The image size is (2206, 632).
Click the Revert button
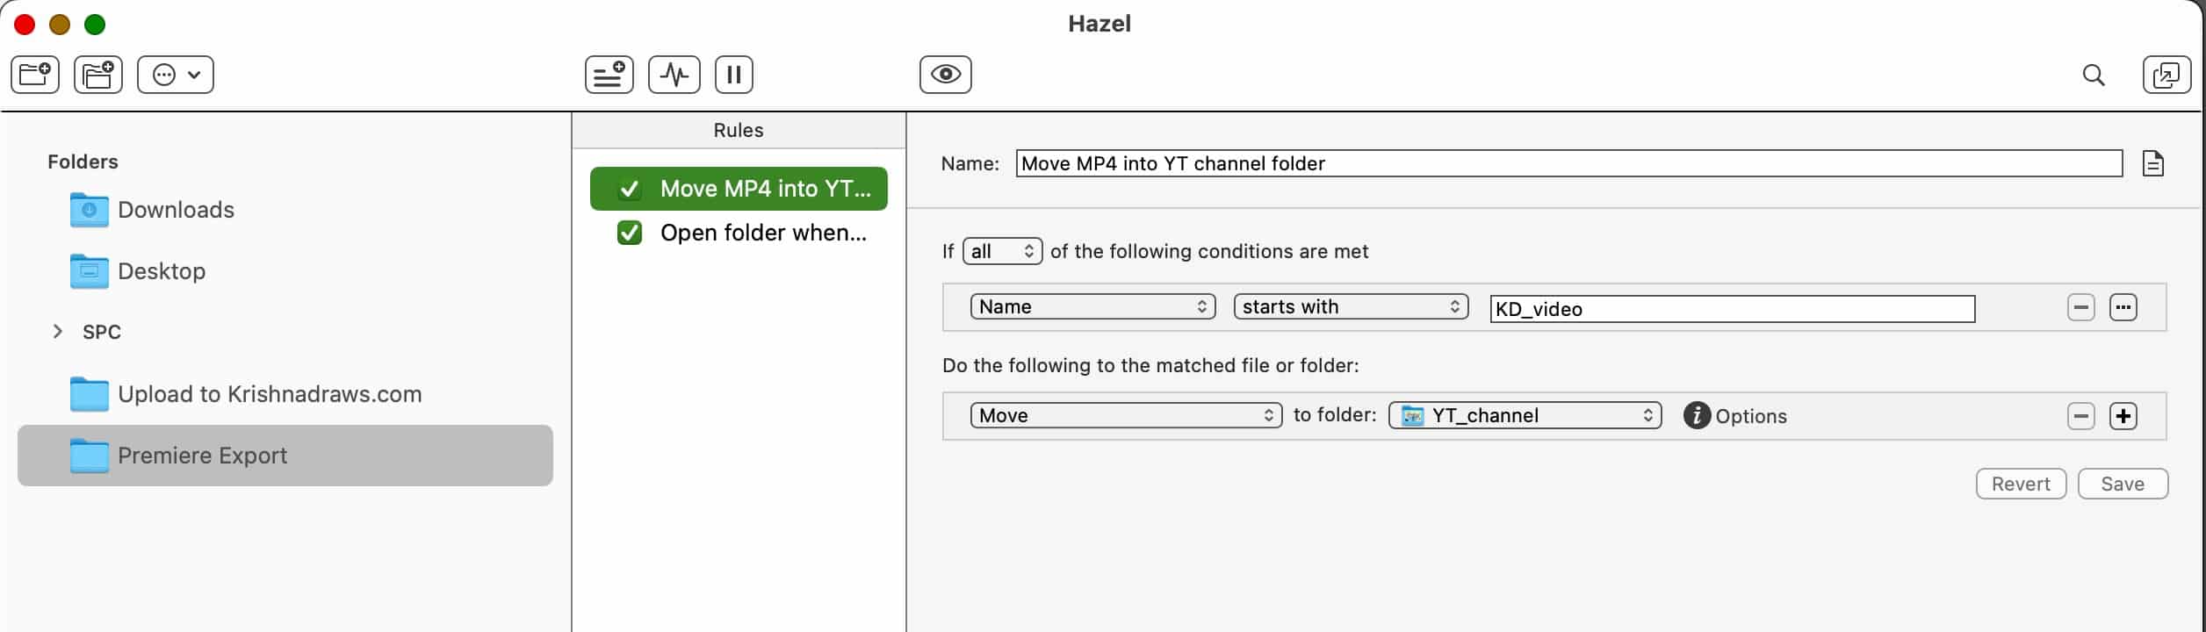click(2021, 484)
